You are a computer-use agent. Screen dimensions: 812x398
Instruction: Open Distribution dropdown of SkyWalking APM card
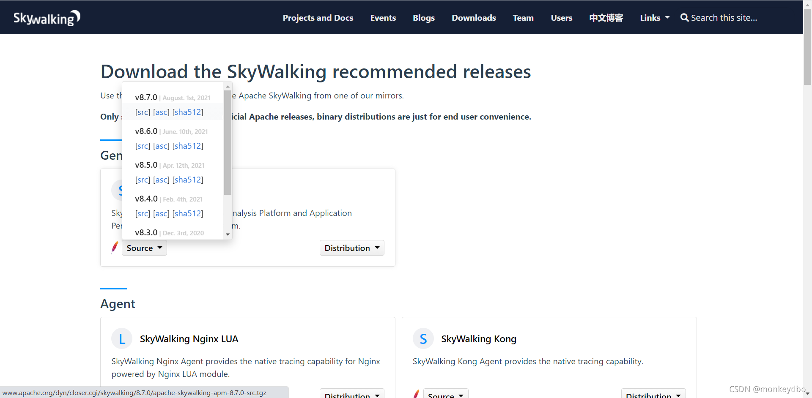352,248
